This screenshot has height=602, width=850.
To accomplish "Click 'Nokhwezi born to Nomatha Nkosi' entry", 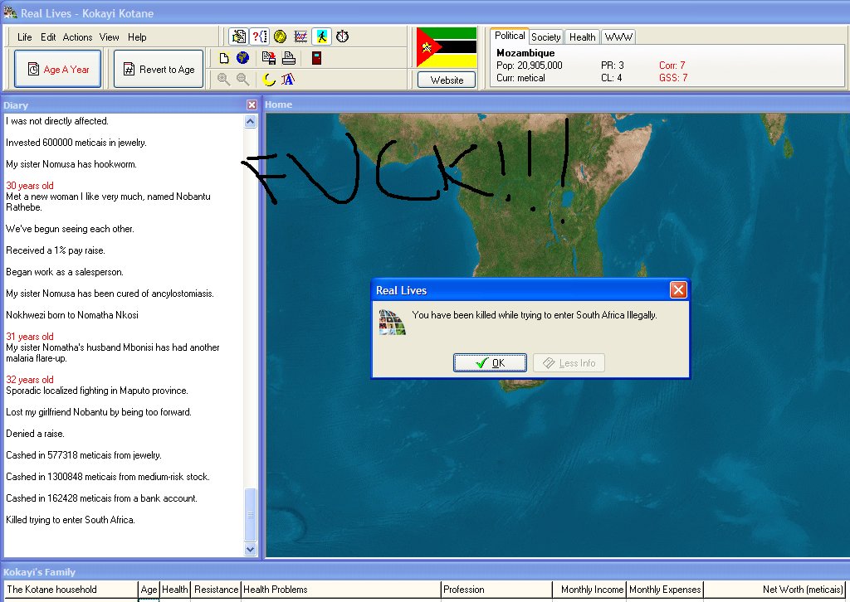I will 72,315.
